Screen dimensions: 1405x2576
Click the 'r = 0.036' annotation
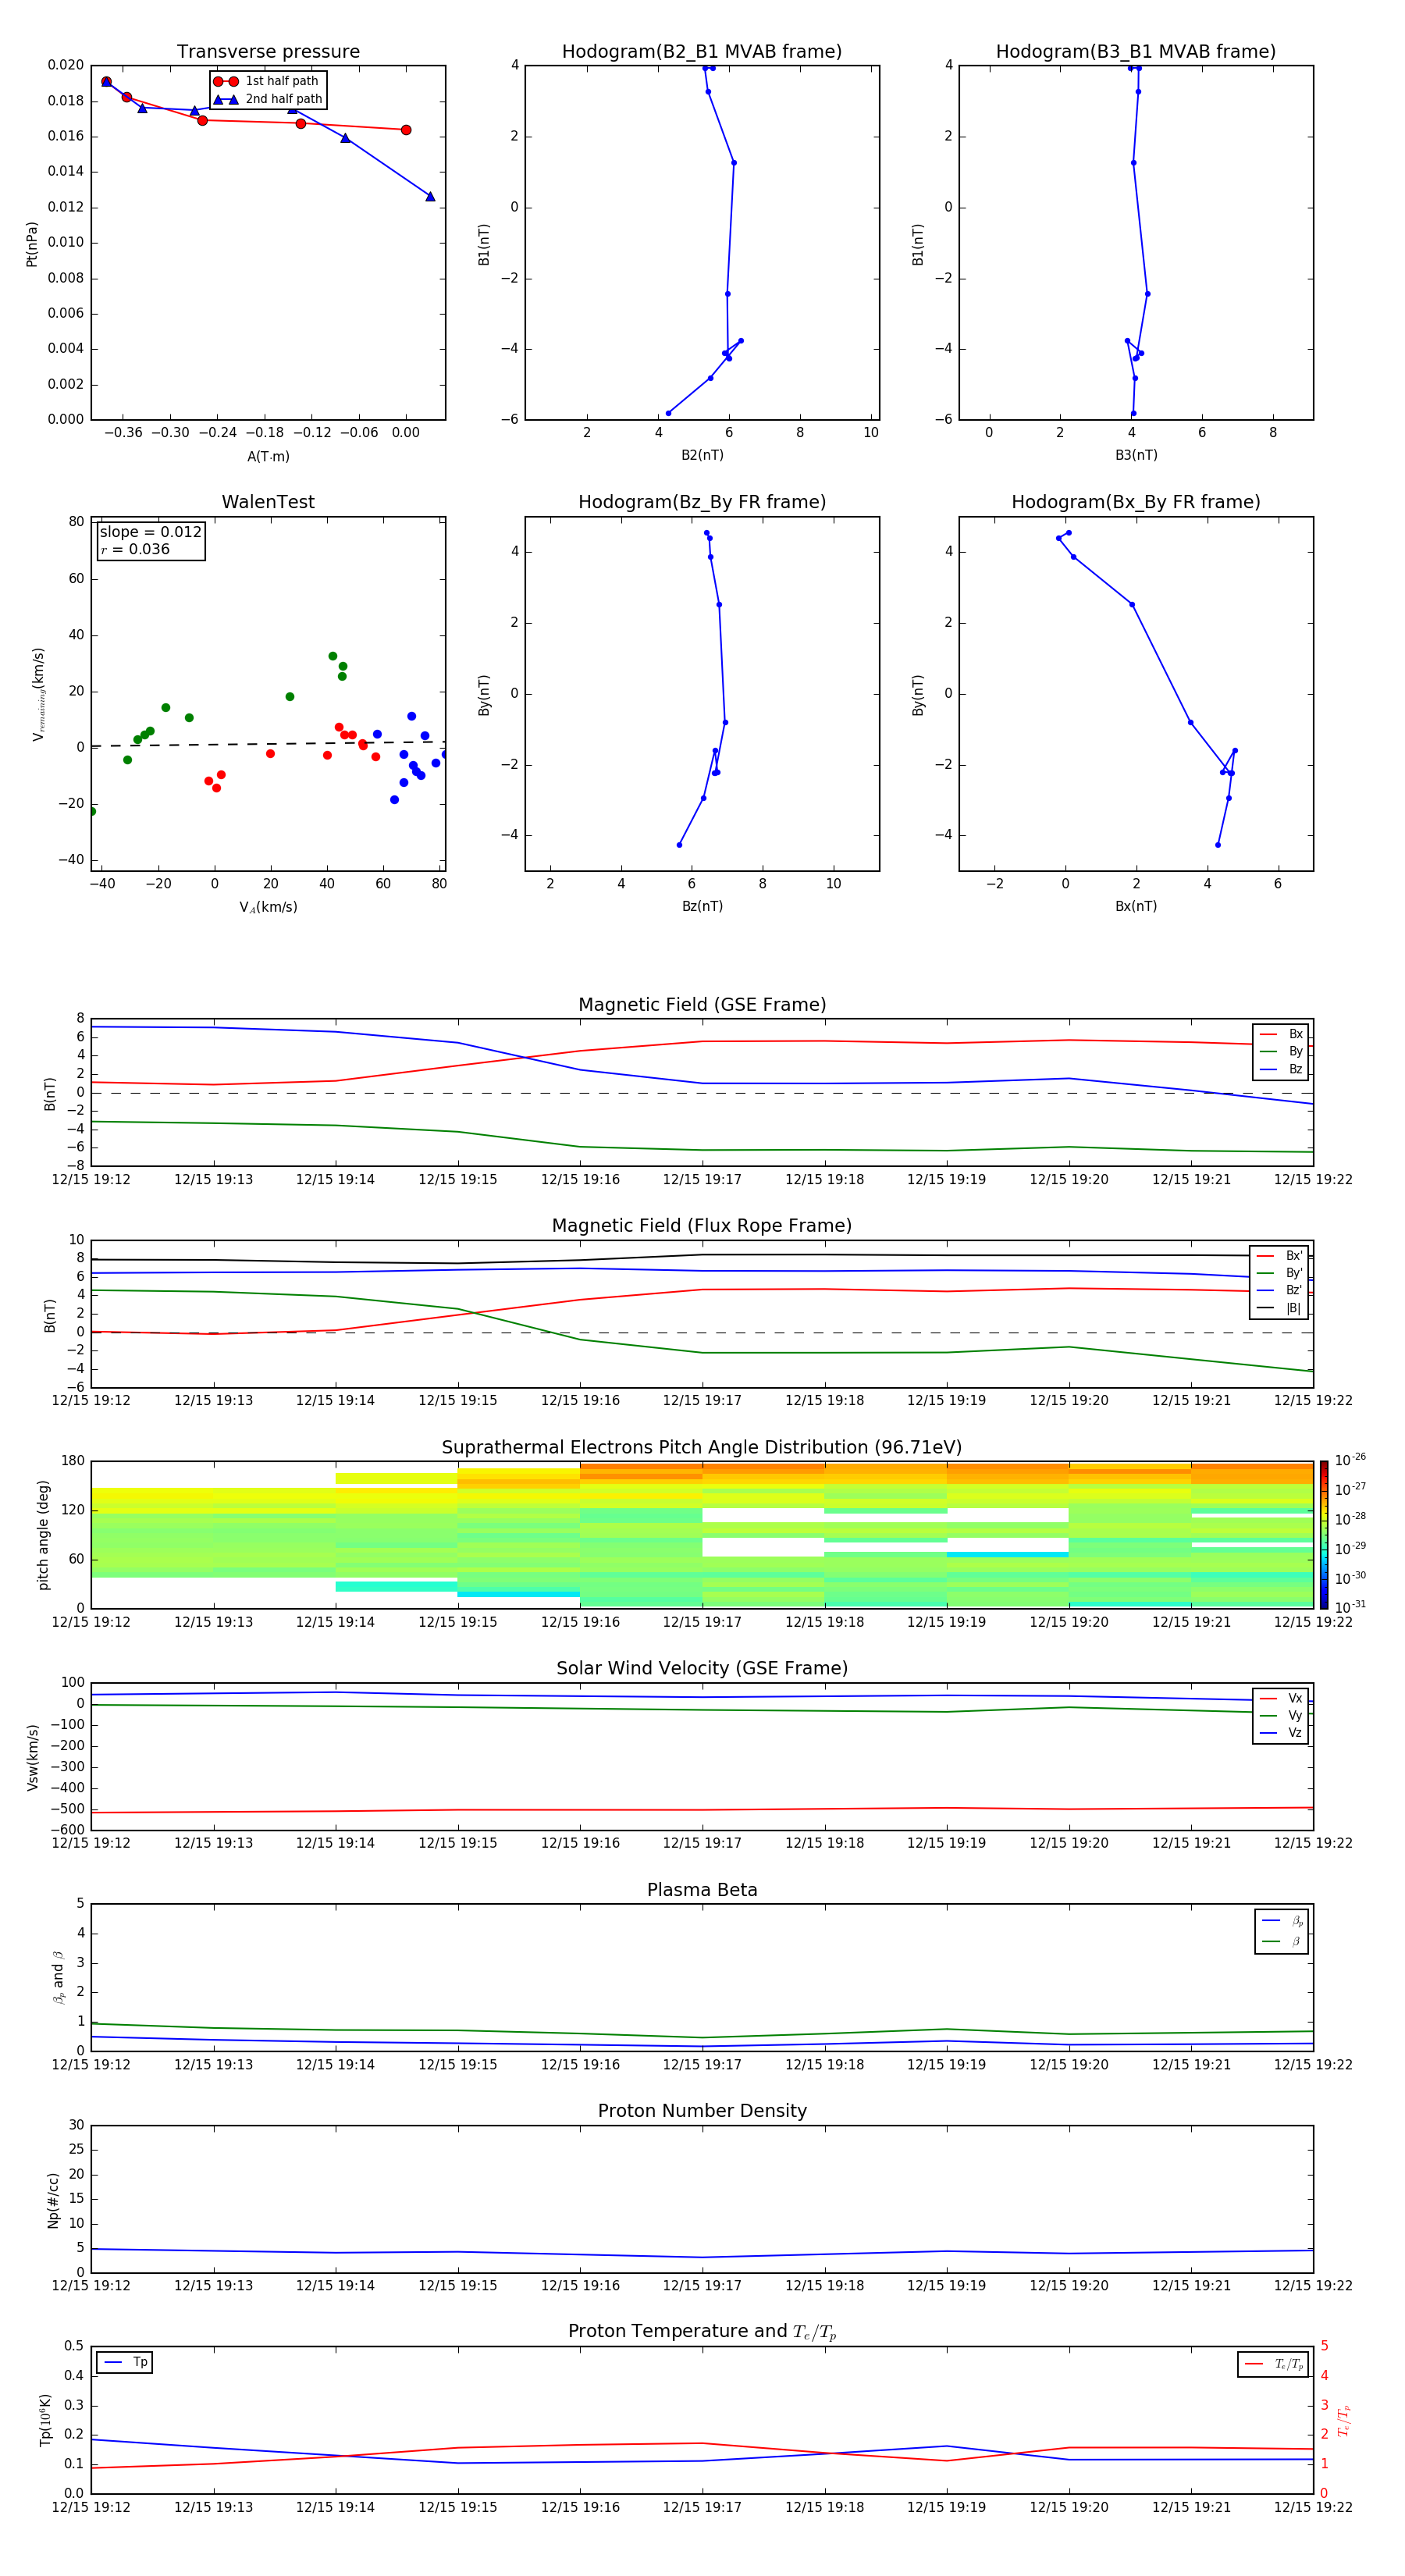pyautogui.click(x=135, y=549)
